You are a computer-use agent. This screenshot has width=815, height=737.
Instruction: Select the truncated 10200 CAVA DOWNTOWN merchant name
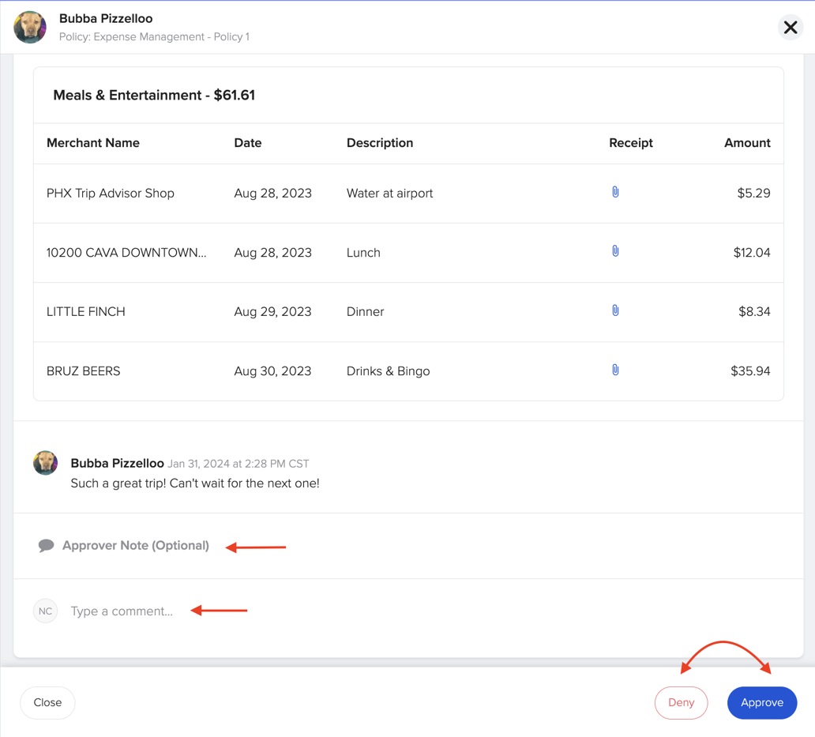[127, 252]
